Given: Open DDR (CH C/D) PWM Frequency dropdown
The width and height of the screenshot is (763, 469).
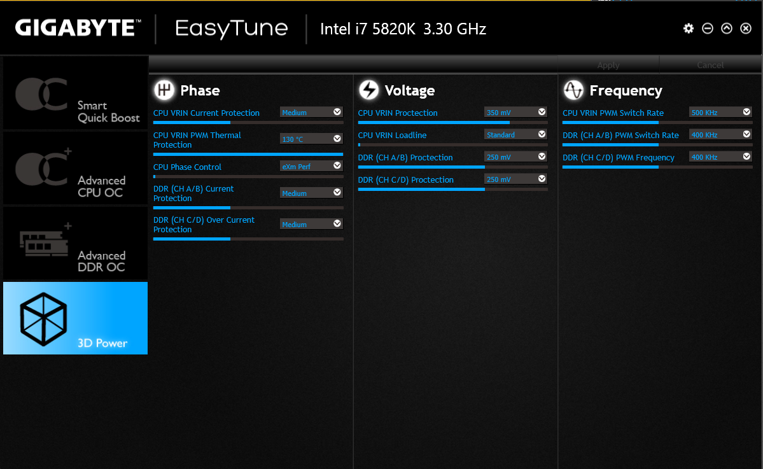Looking at the screenshot, I should click(x=720, y=157).
